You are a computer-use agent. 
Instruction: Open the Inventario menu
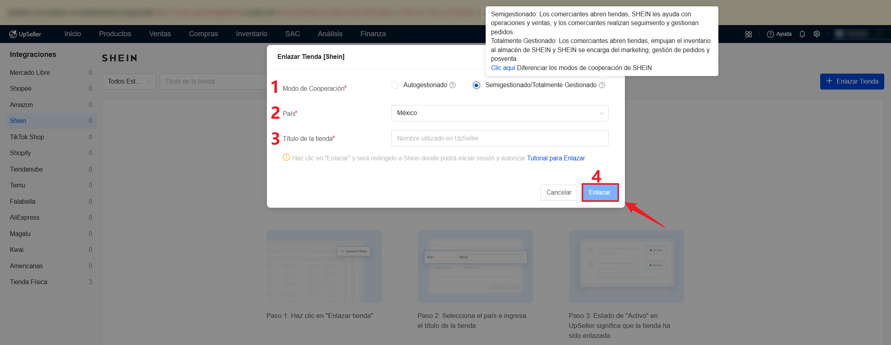(251, 34)
